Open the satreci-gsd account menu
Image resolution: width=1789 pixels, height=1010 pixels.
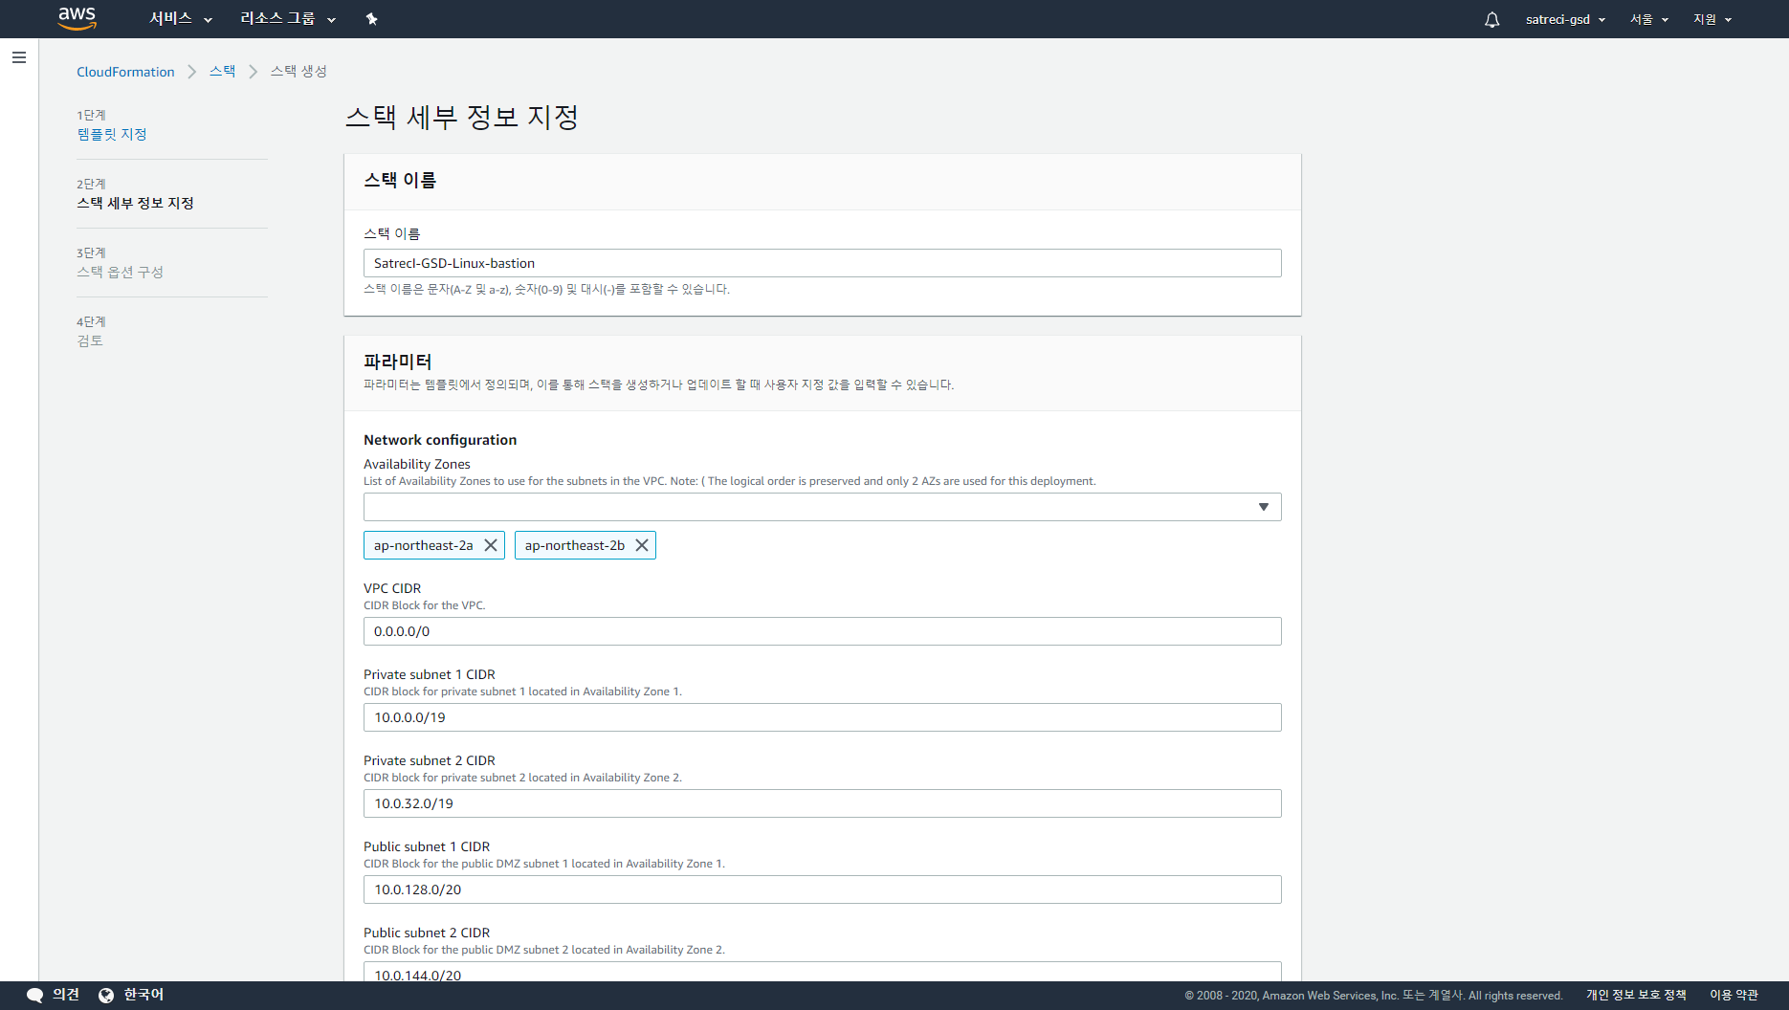pyautogui.click(x=1565, y=19)
